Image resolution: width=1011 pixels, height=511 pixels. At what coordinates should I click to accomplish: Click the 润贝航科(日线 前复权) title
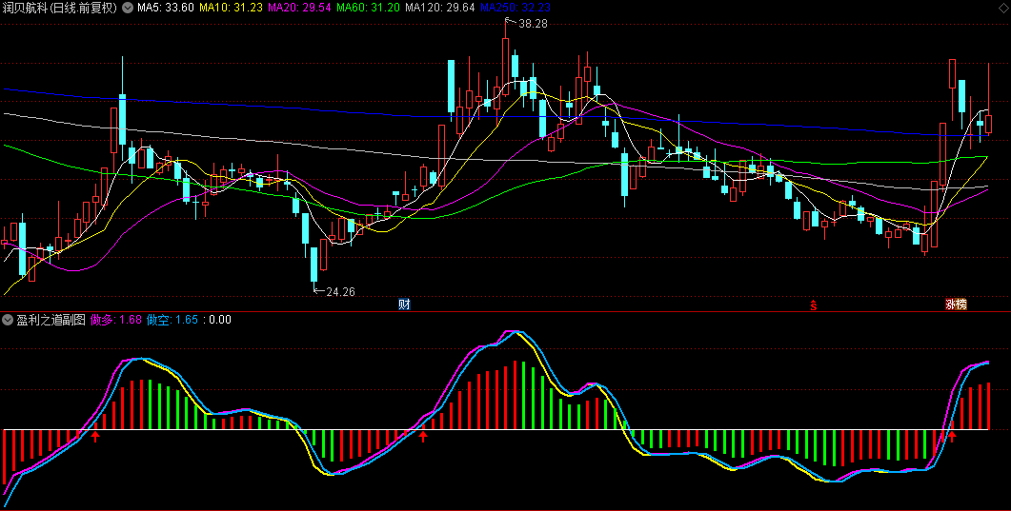(x=60, y=8)
